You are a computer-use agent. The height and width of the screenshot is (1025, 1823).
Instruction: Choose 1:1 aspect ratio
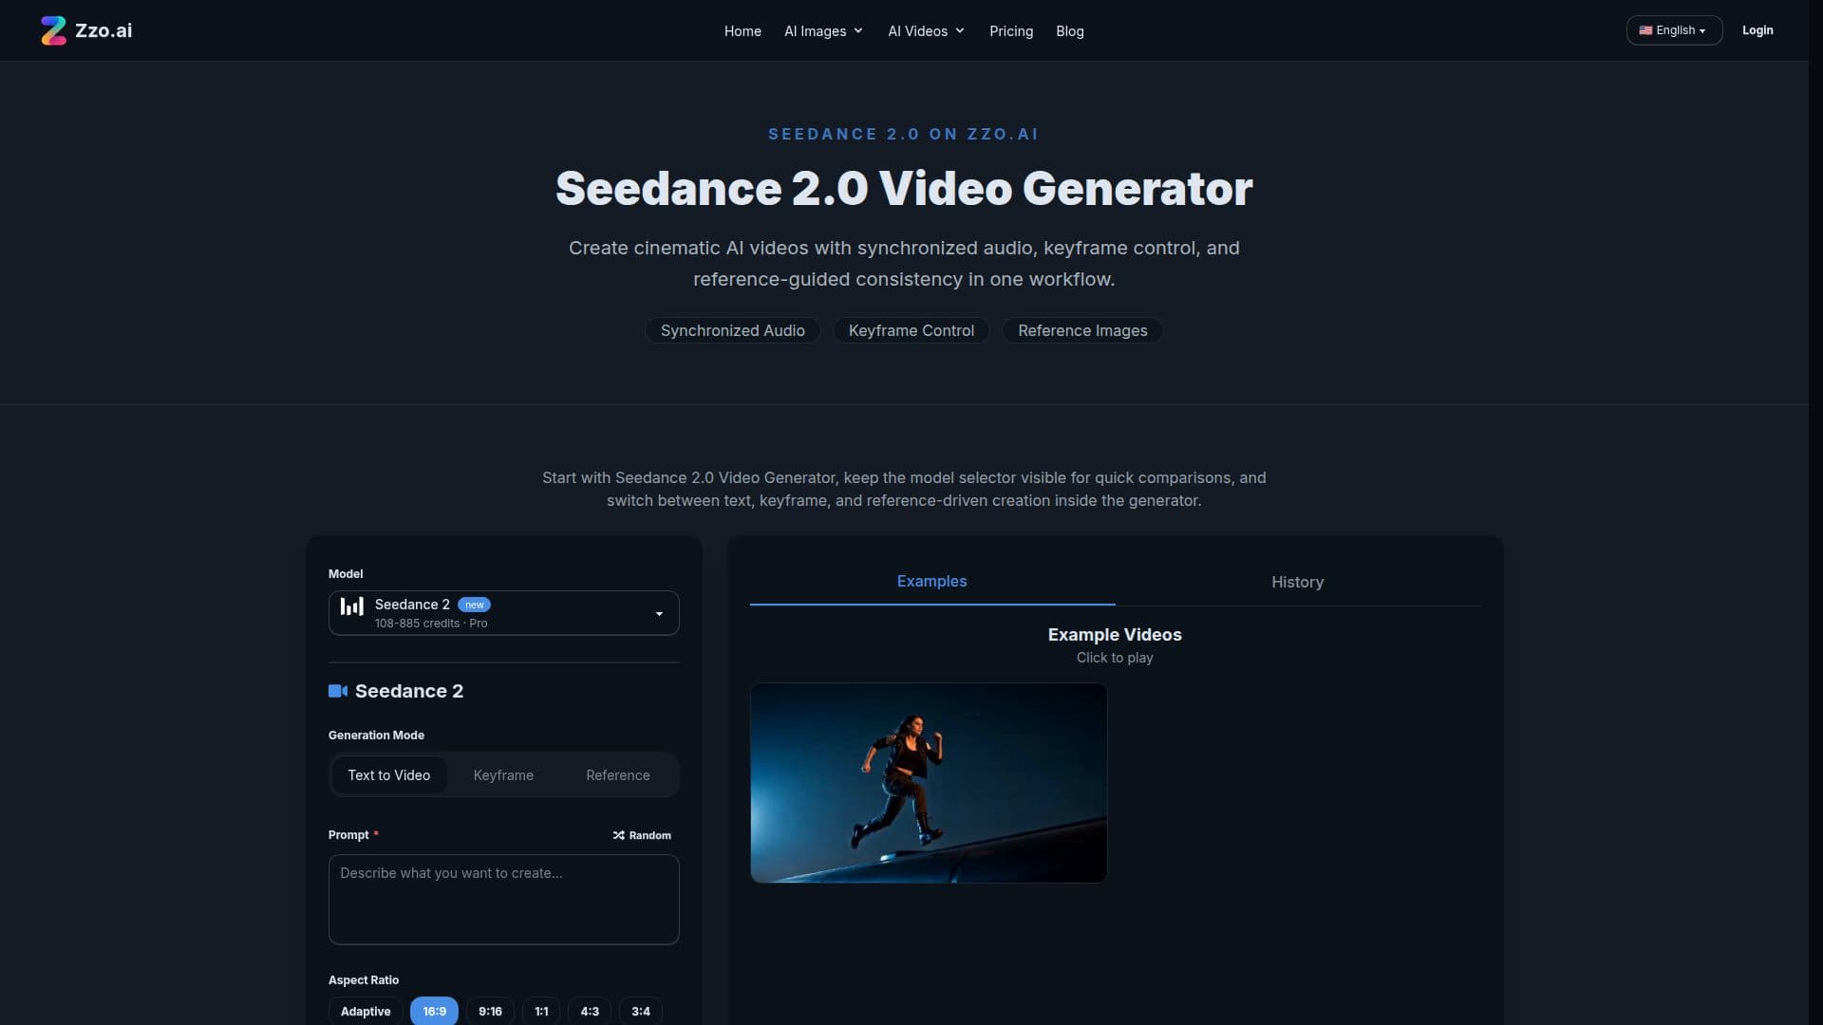(541, 1011)
